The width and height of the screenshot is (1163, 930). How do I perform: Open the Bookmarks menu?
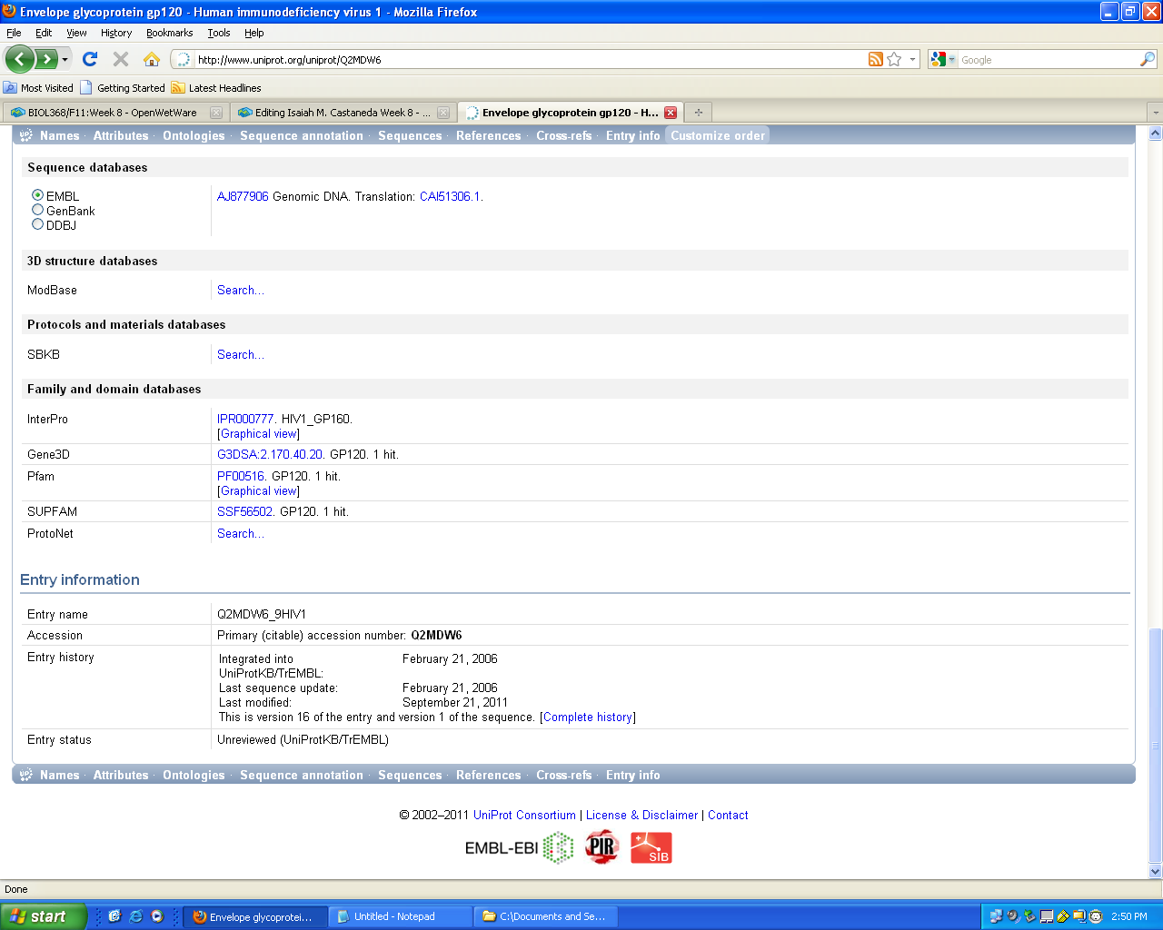[169, 33]
